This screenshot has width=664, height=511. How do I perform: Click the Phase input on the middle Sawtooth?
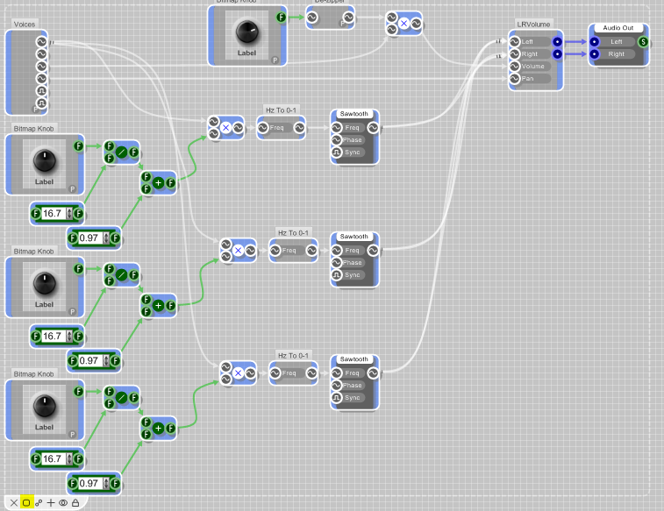coord(353,262)
